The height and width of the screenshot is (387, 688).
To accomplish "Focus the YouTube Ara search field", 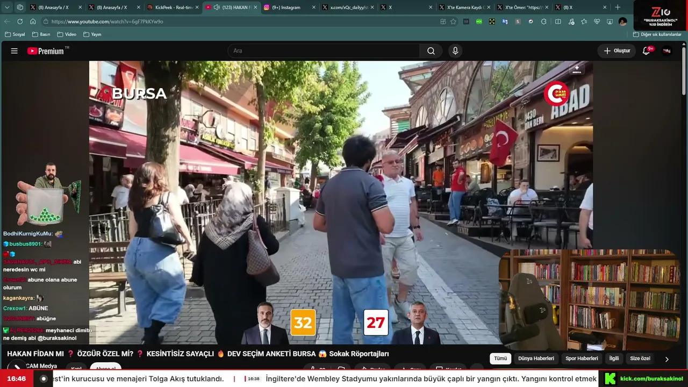I will point(324,51).
